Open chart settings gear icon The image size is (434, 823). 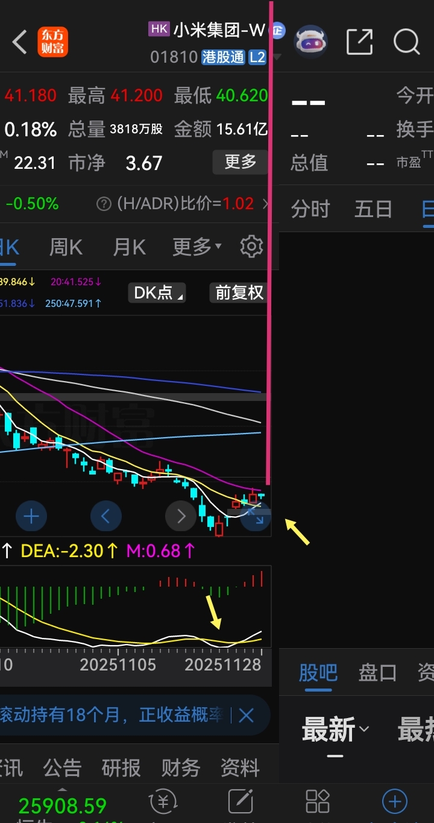251,247
